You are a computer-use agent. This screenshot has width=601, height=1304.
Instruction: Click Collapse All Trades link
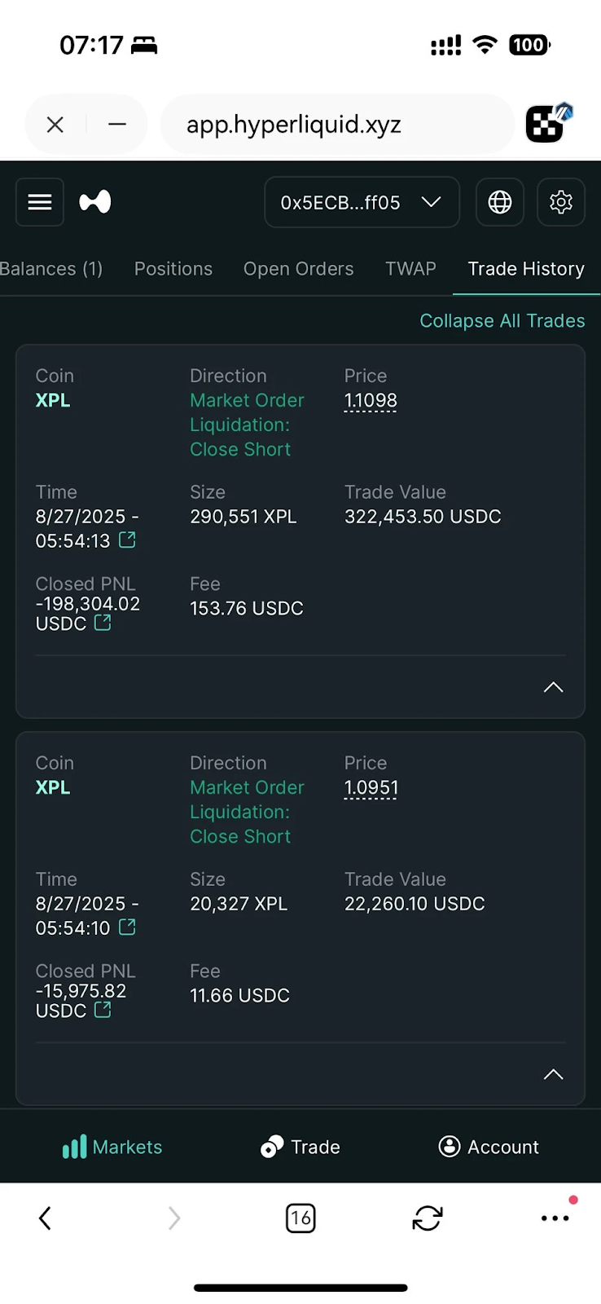(x=502, y=321)
